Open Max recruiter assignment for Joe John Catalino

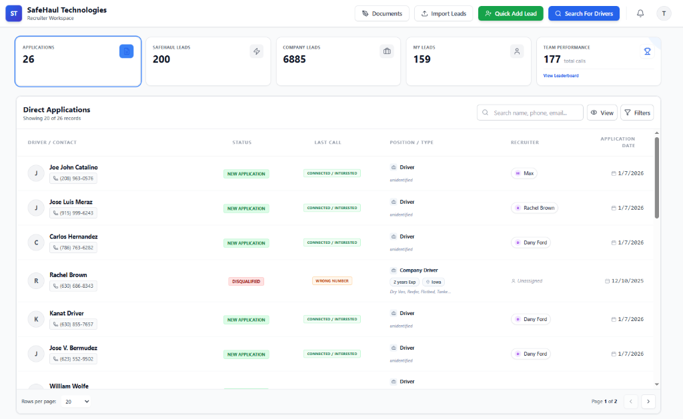[x=524, y=173]
